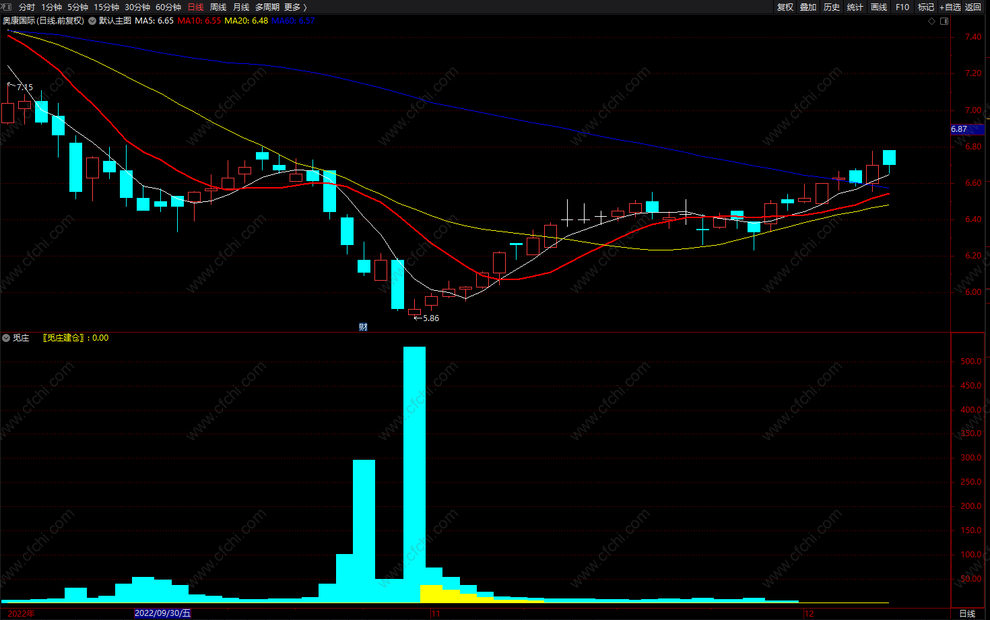Viewport: 990px width, 620px height.
Task: Click the month 12 axis marker
Action: pyautogui.click(x=809, y=613)
